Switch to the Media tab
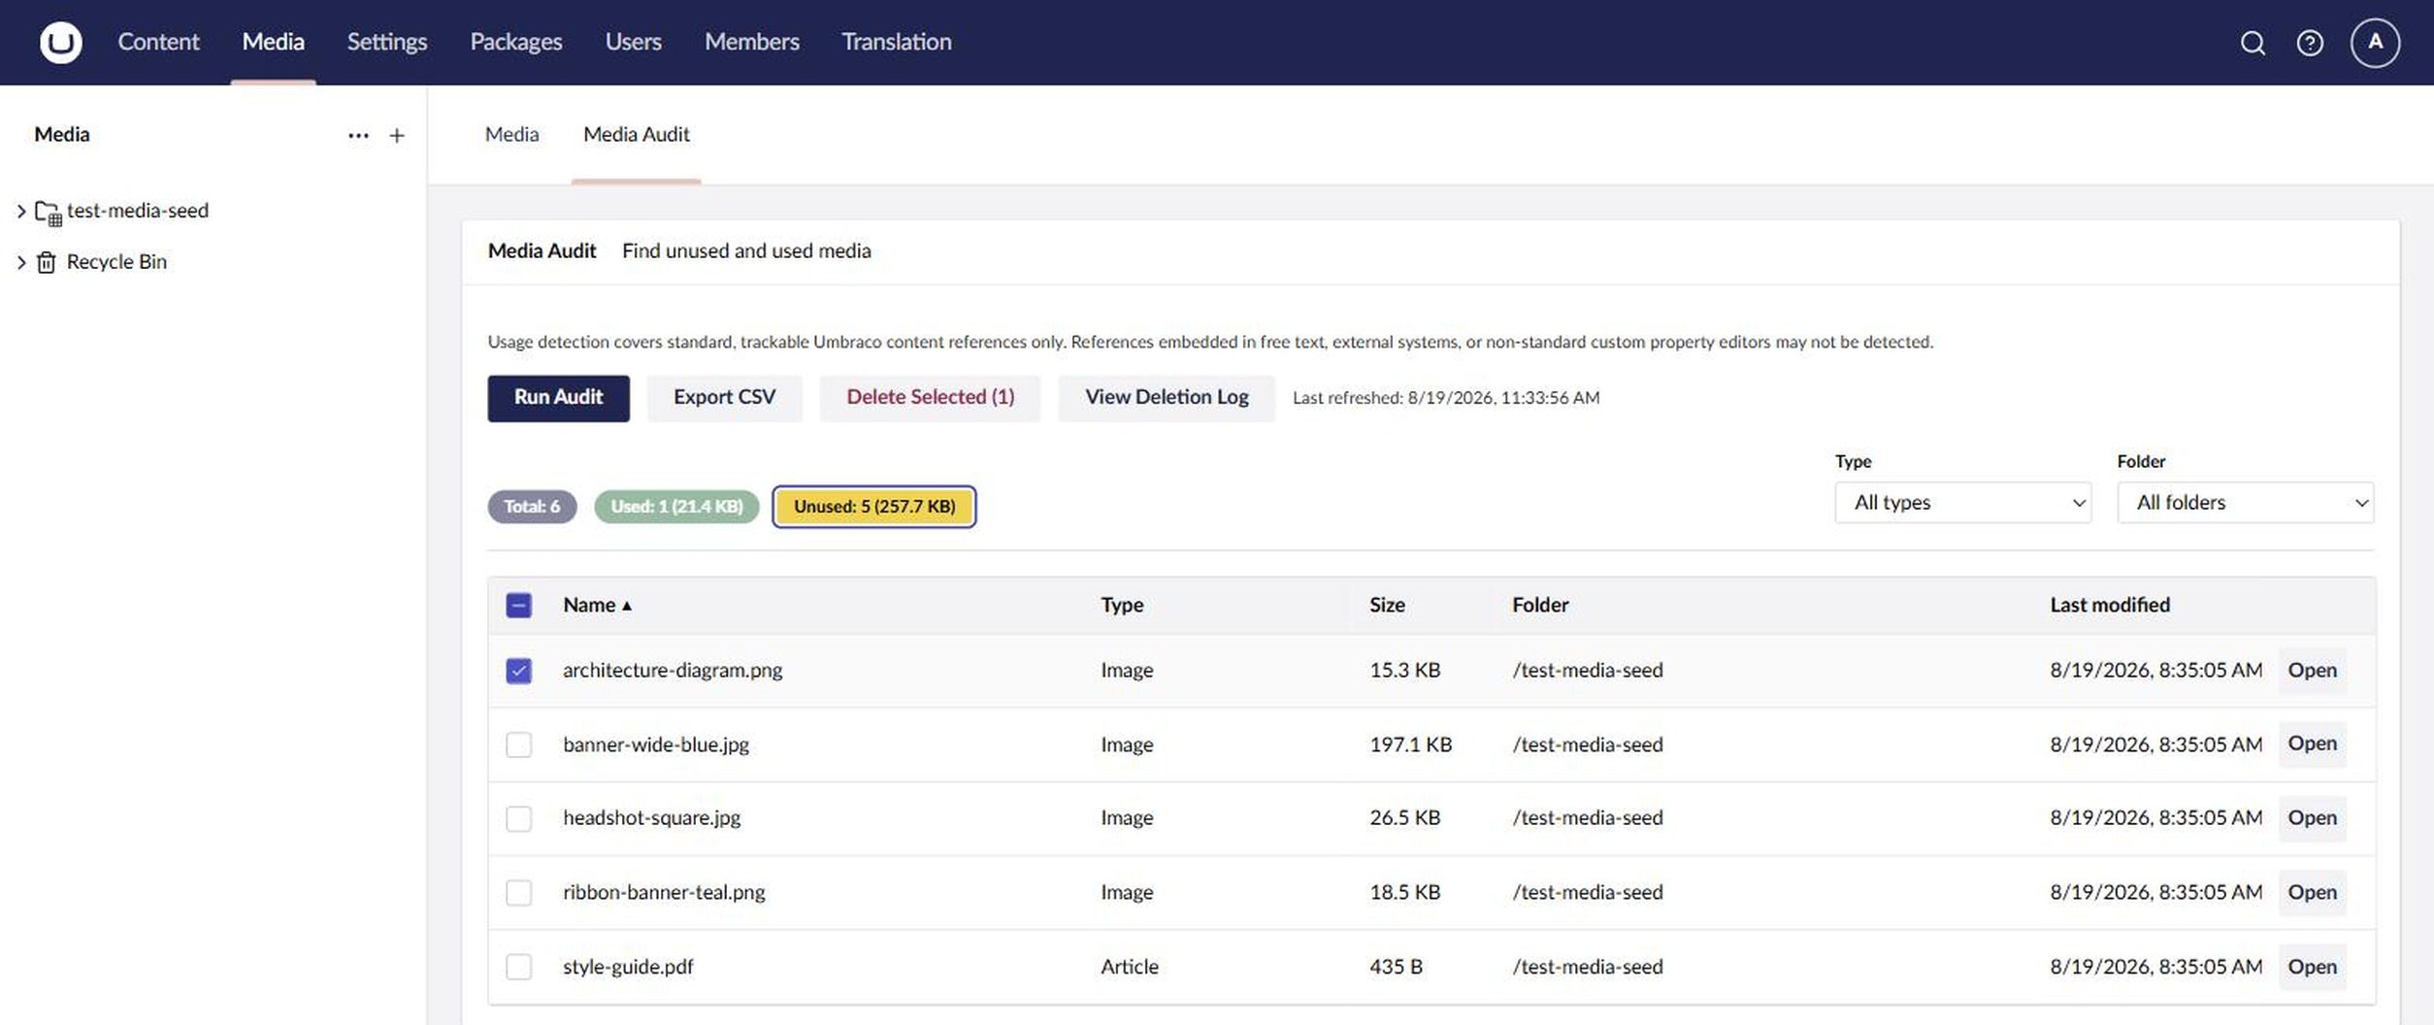The width and height of the screenshot is (2434, 1025). 511,134
